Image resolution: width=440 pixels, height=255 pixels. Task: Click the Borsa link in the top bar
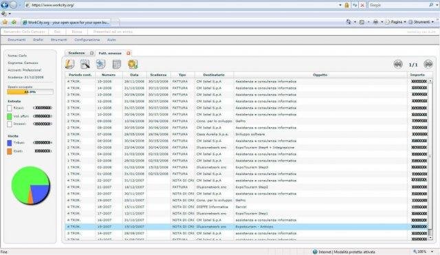pos(76,32)
